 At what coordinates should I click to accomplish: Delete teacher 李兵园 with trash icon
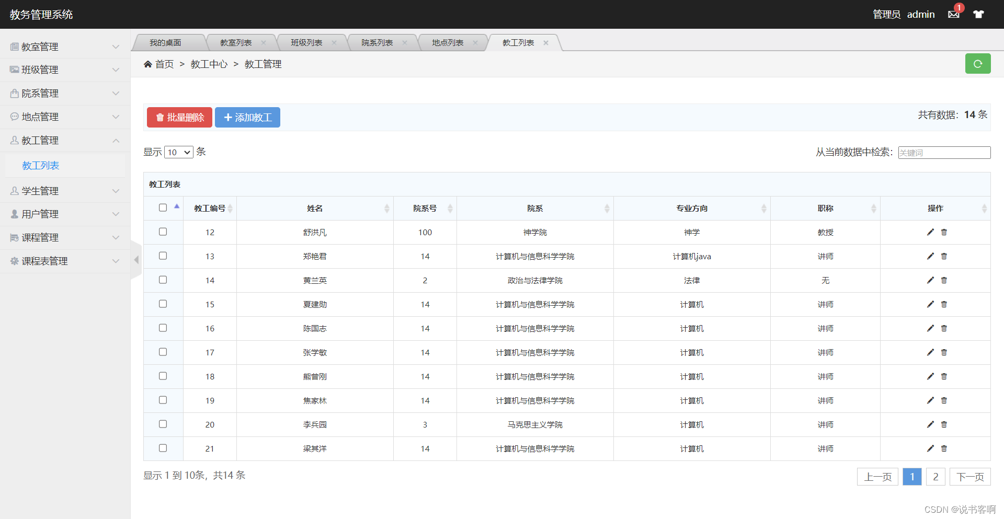(x=944, y=424)
